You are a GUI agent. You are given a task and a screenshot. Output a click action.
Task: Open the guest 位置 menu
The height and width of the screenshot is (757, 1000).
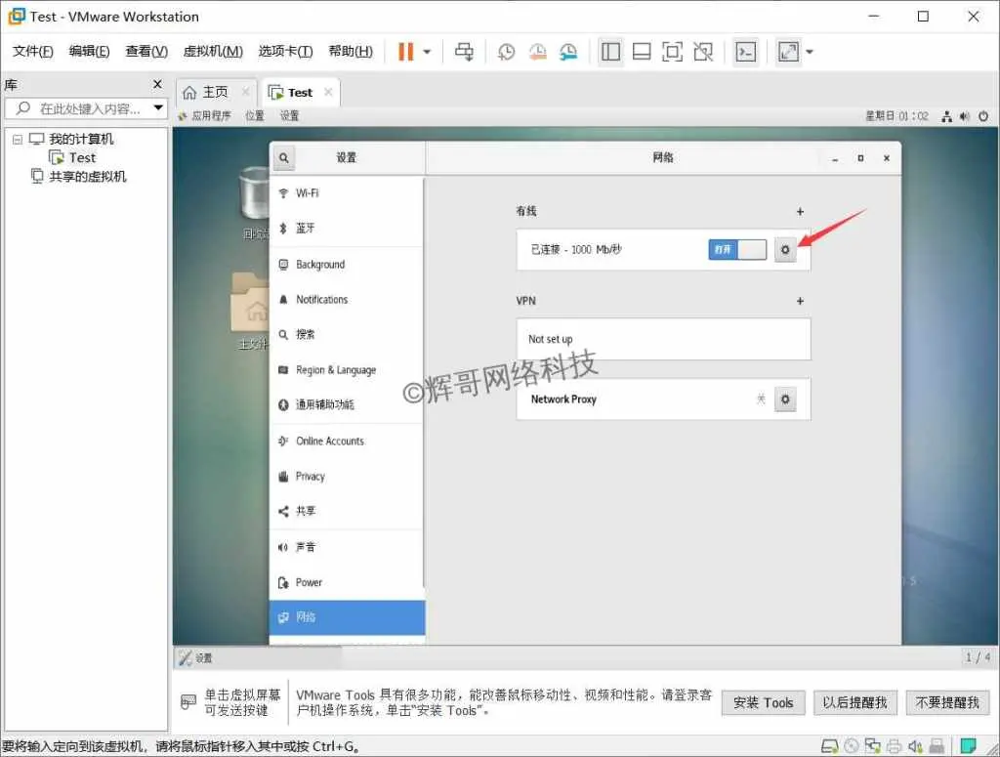pos(255,115)
